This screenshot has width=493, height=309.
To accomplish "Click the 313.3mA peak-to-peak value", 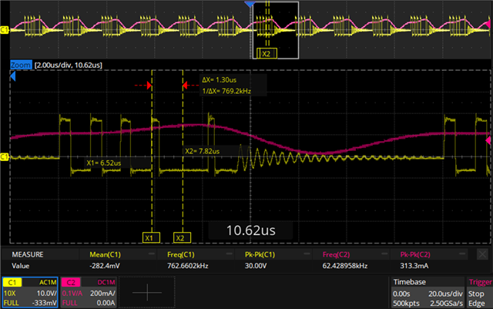I will 414,266.
